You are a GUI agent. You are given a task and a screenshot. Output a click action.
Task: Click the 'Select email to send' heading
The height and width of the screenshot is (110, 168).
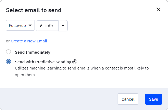(x=34, y=10)
